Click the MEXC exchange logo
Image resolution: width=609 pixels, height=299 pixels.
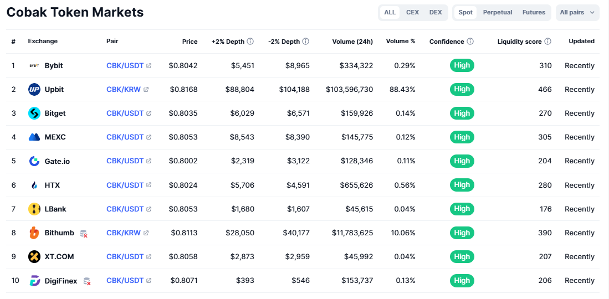point(34,137)
